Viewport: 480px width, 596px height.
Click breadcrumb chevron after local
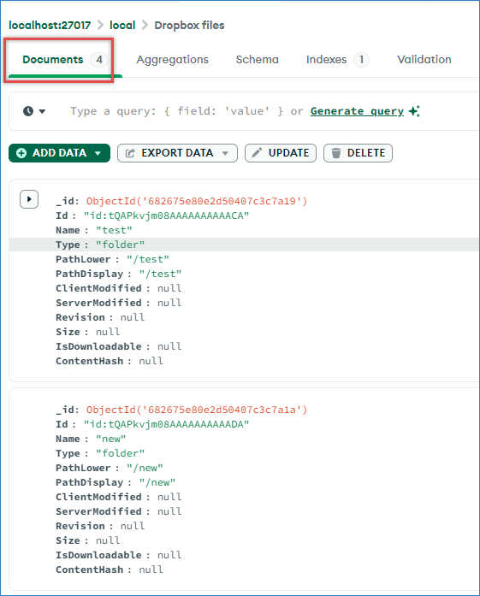pyautogui.click(x=145, y=25)
